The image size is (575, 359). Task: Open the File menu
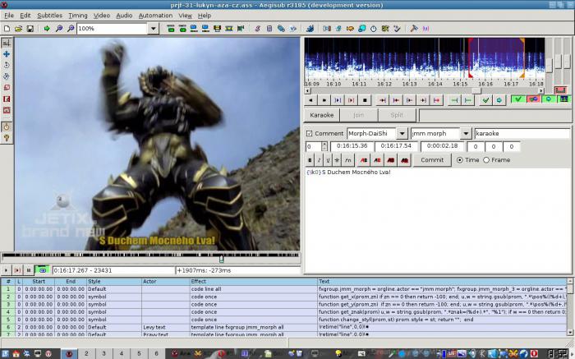click(9, 16)
